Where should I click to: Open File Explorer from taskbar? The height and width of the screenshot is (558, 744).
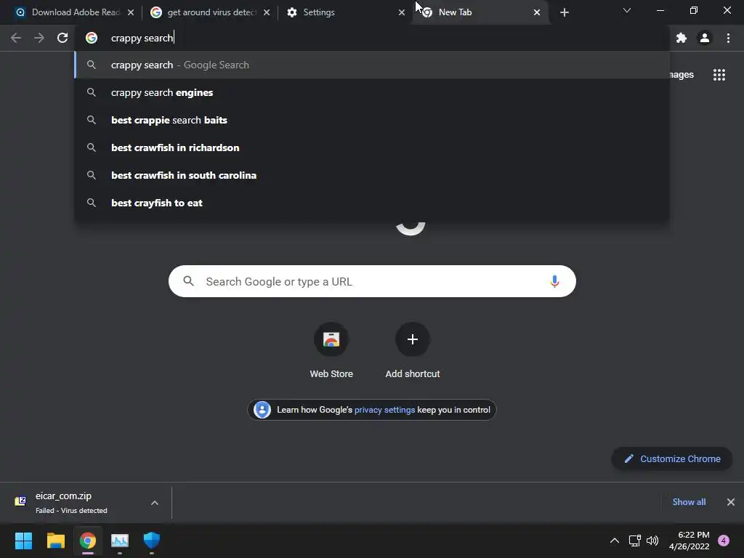55,541
